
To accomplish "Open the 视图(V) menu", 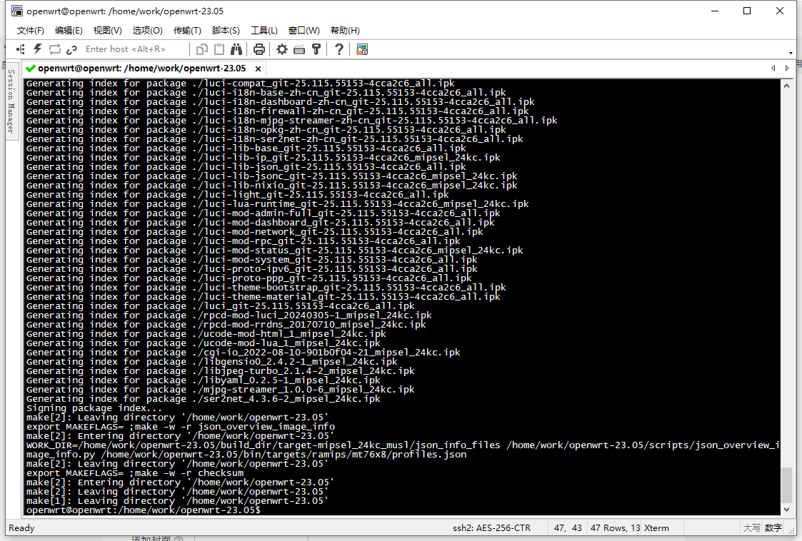I will [x=107, y=31].
